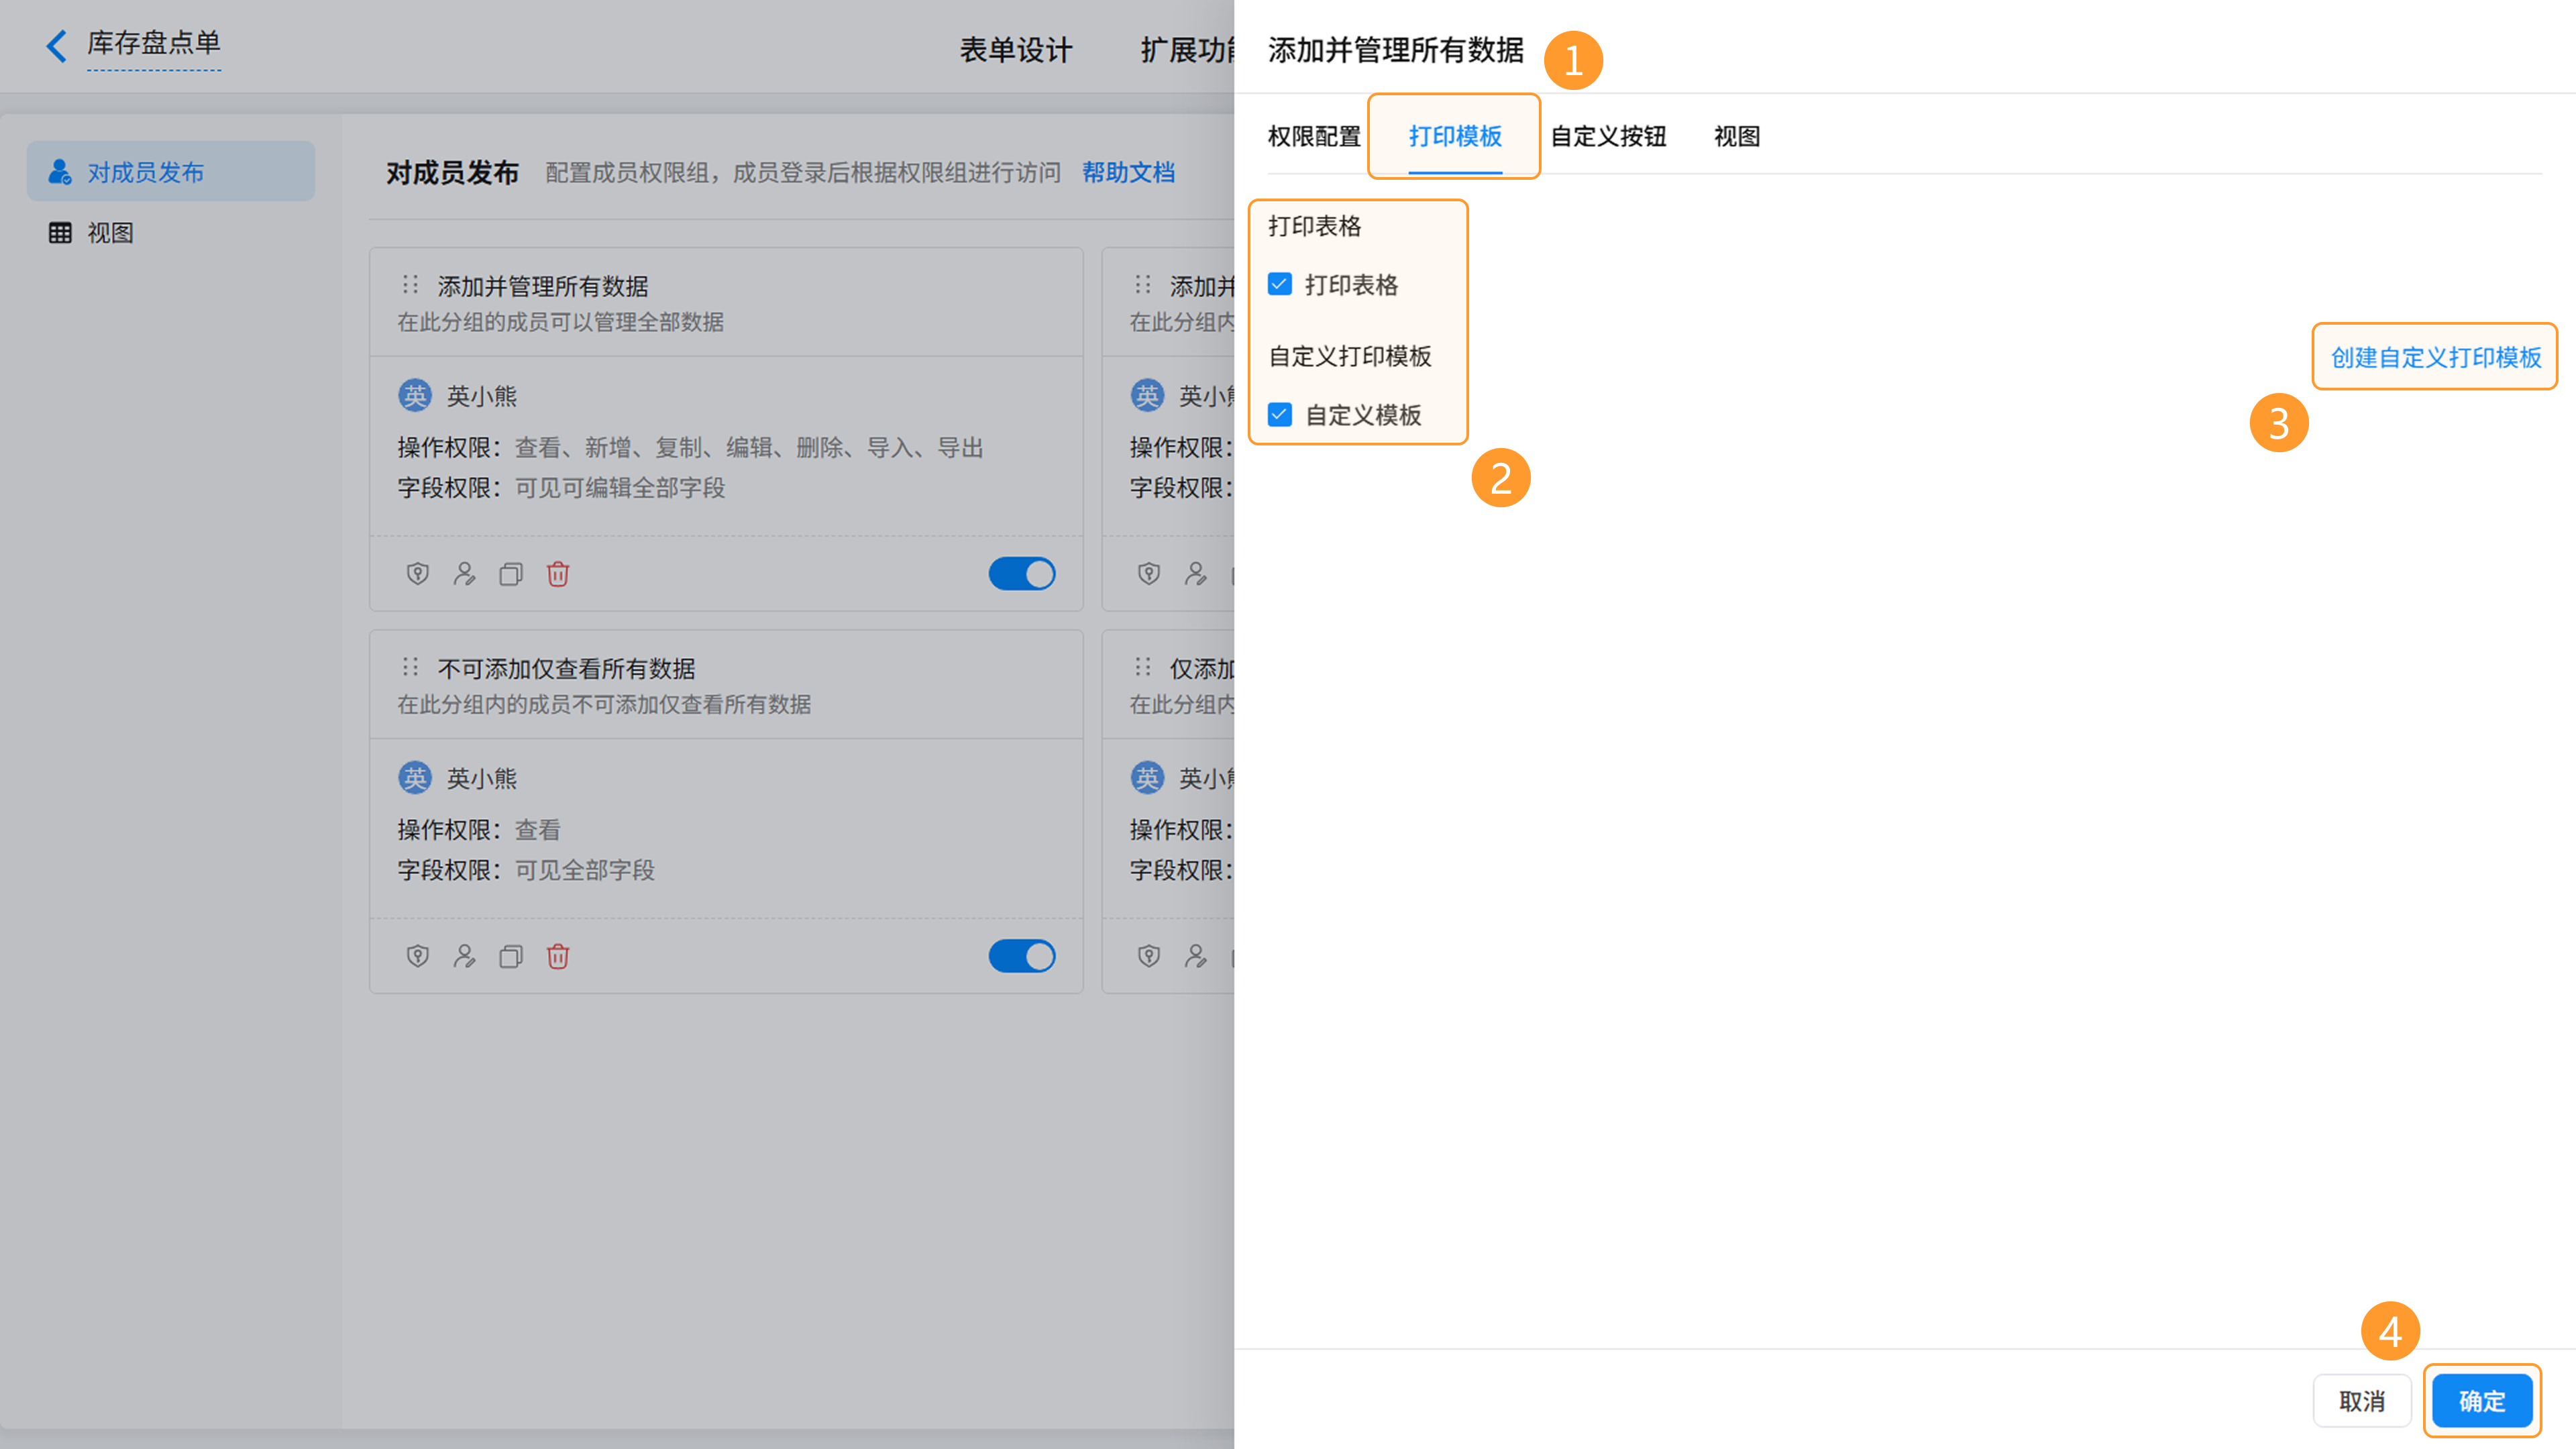
Task: Uncheck the 打印表格 checkbox
Action: pyautogui.click(x=1279, y=285)
